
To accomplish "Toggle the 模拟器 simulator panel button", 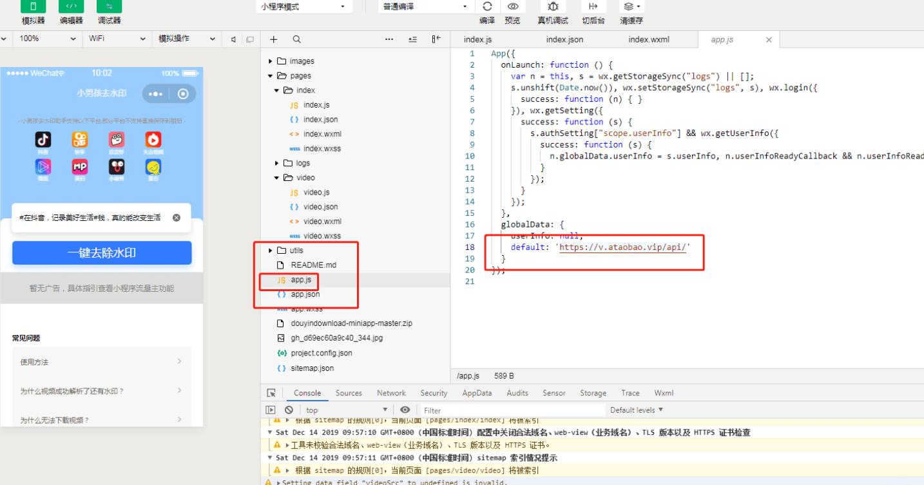I will click(x=33, y=6).
